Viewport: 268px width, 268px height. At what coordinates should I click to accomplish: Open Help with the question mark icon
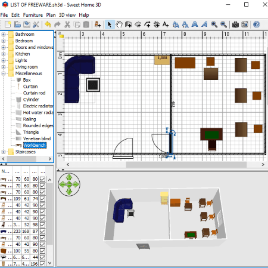[x=257, y=24]
